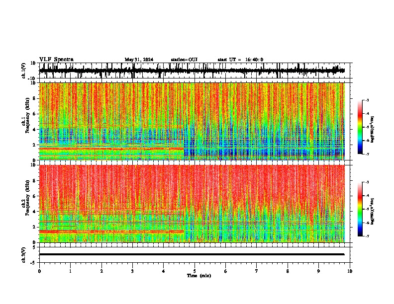
Task: Click the ch.2 color scale bar
Action: (x=360, y=209)
